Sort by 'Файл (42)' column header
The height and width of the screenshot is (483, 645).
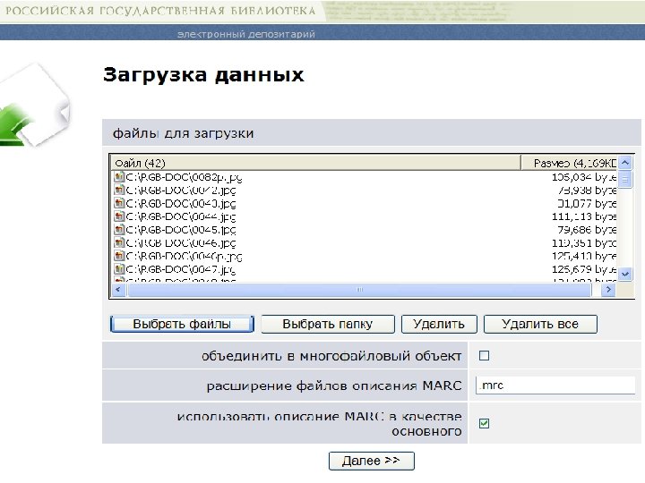click(x=316, y=163)
